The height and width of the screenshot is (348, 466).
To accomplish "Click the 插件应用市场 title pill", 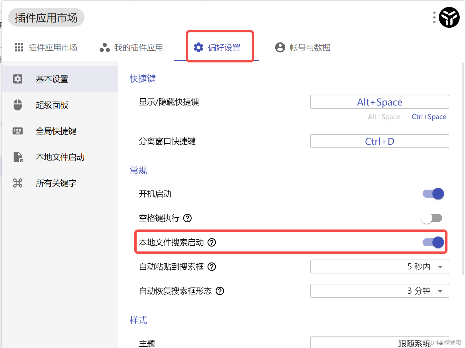I will click(x=46, y=18).
